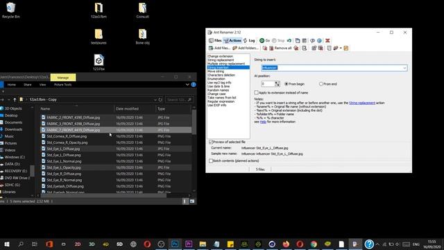
Task: Open the dropdown arrow next to the options tool icon
Action: click(x=341, y=48)
